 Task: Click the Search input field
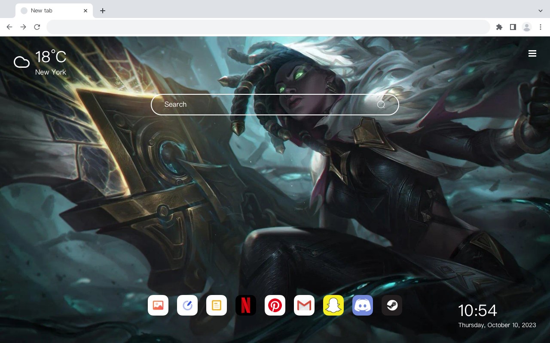(275, 105)
